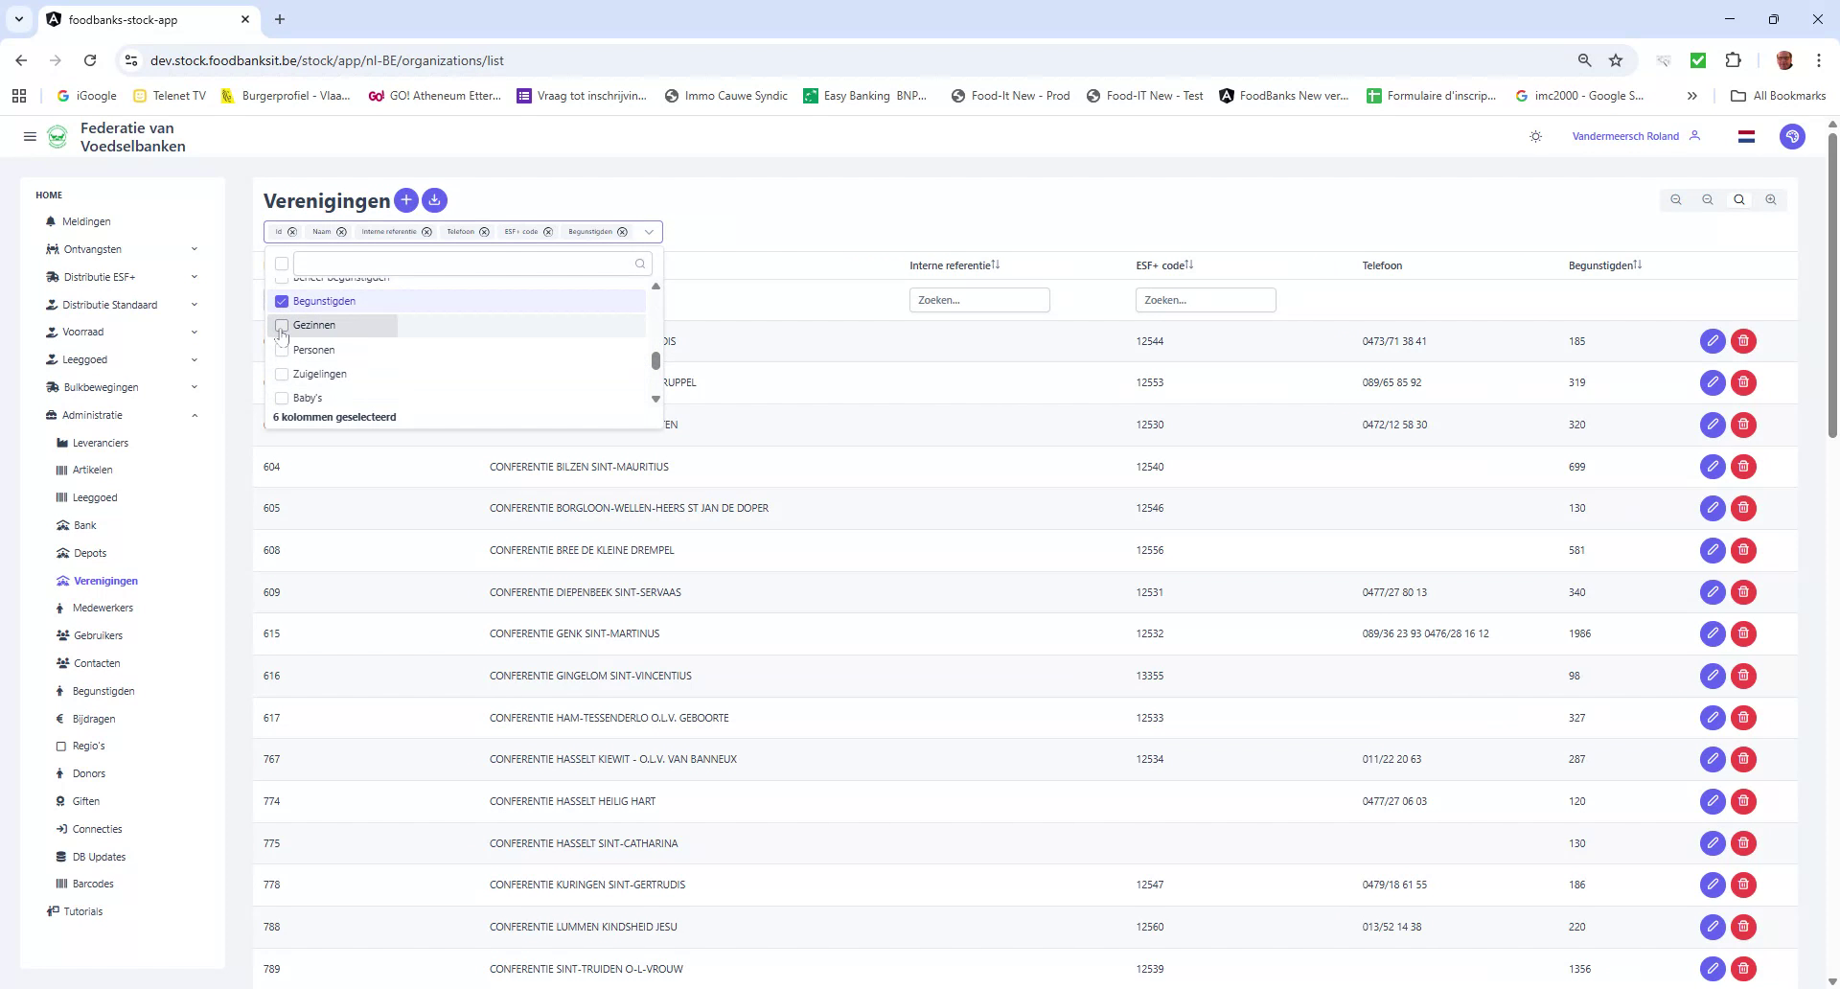
Task: Close the column dropdown with its chevron
Action: tap(650, 231)
